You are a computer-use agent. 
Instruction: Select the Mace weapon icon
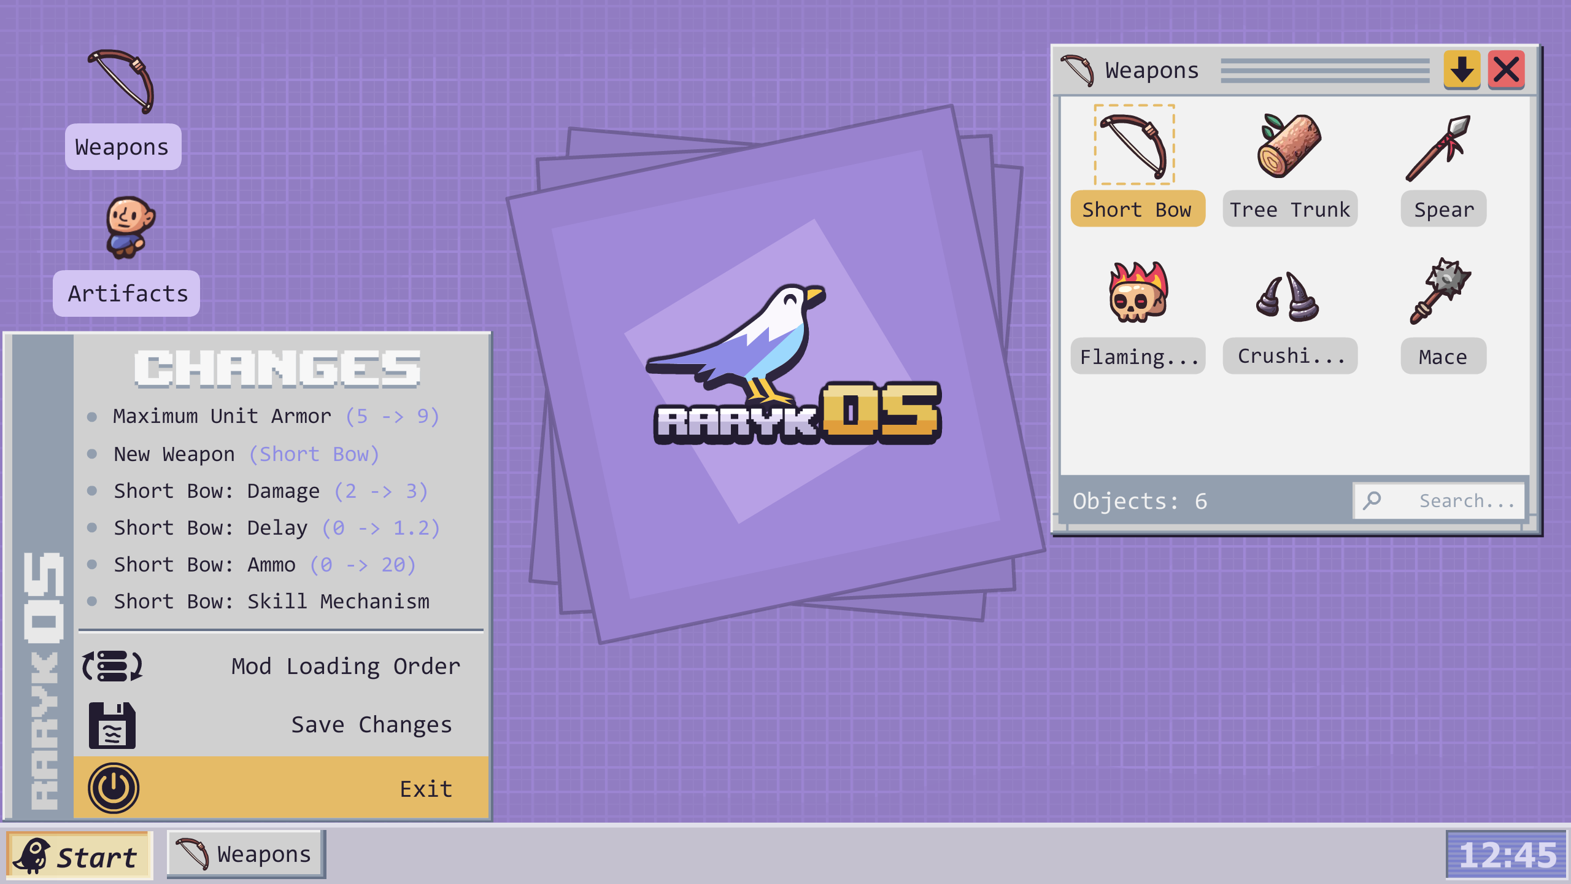click(x=1441, y=291)
